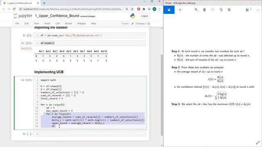Open the View menu
This screenshot has width=262, height=147.
pos(36,24)
